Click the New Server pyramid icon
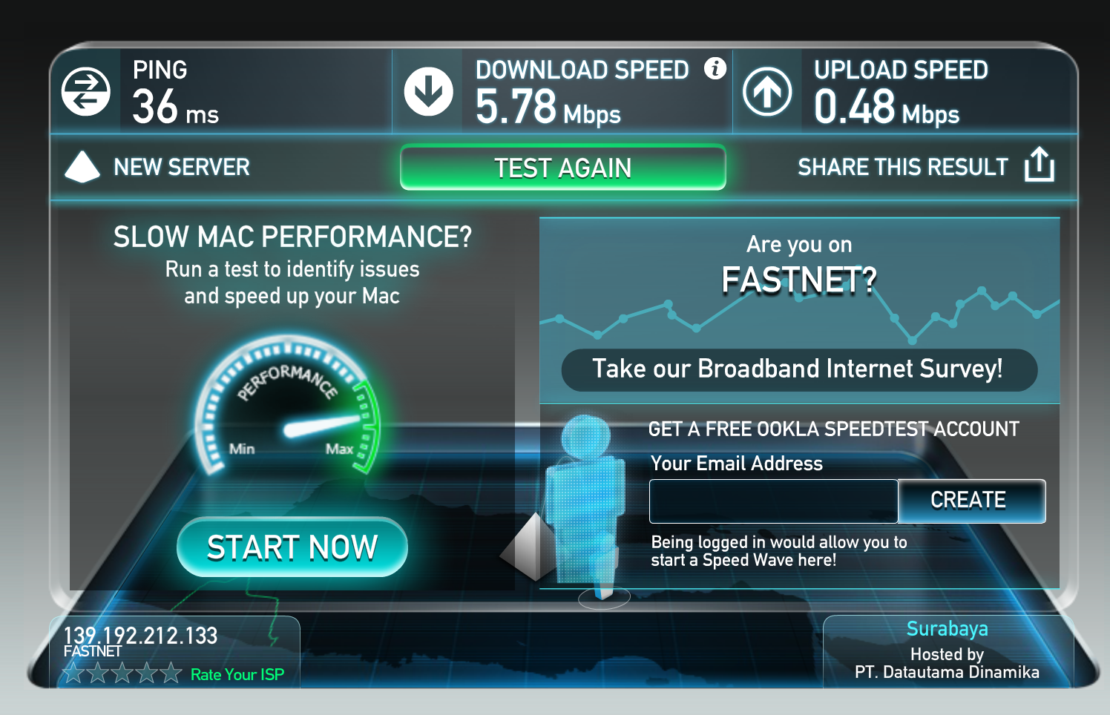The height and width of the screenshot is (715, 1110). (x=82, y=167)
